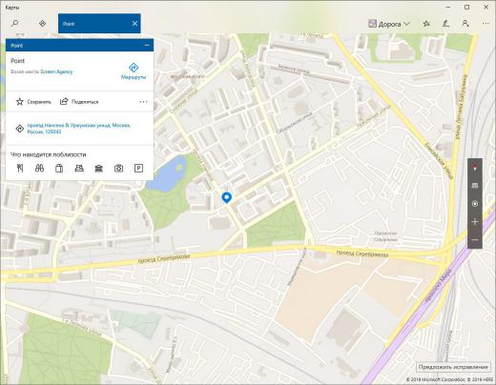Image resolution: width=496 pixels, height=385 pixels.
Task: Share the location via Поделиться
Action: (79, 102)
